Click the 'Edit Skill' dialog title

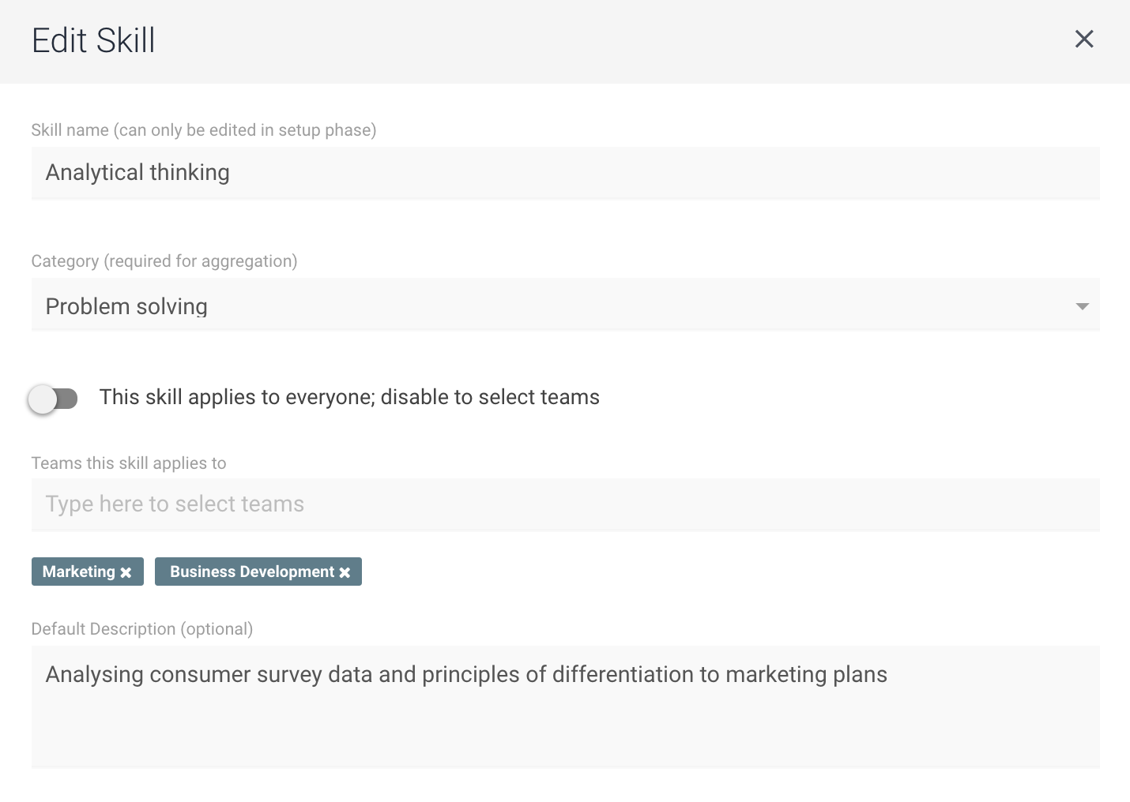tap(93, 40)
